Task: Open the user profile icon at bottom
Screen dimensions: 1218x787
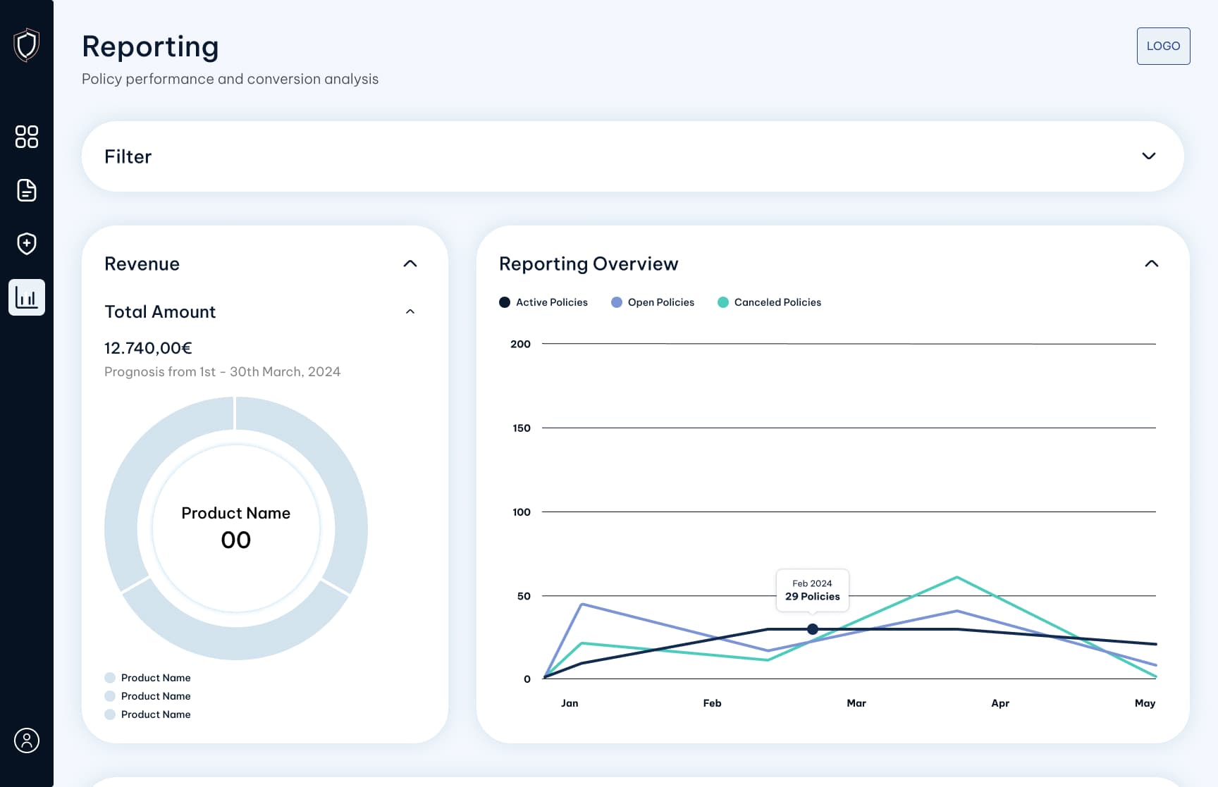Action: pos(27,740)
